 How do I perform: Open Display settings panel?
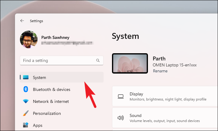click(x=165, y=96)
